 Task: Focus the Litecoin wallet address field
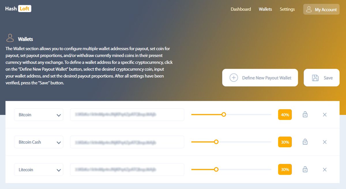pyautogui.click(x=127, y=170)
